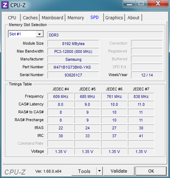Viewport: 170px width, 178px height.
Task: Click the Tools button
Action: pos(84,171)
